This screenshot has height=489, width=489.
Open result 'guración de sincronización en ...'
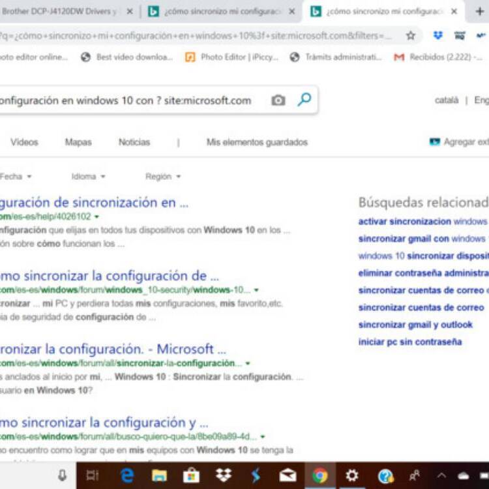[x=94, y=203]
